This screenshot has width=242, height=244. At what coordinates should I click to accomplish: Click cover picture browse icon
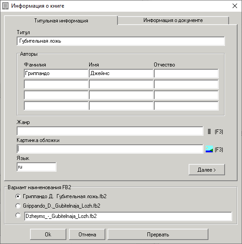point(209,149)
